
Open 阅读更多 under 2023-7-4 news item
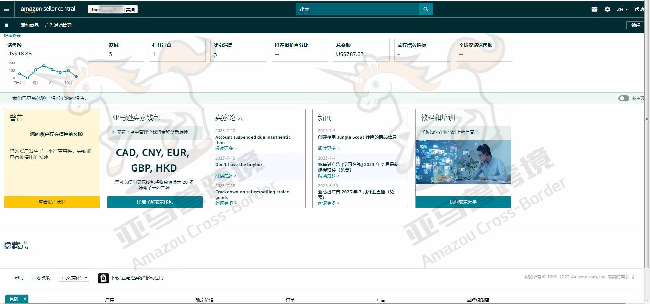tap(329, 176)
